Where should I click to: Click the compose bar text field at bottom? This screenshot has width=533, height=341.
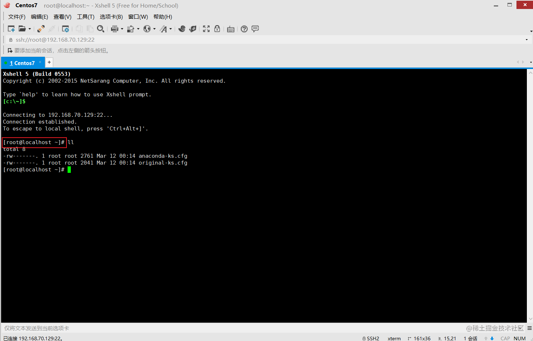tap(262, 328)
